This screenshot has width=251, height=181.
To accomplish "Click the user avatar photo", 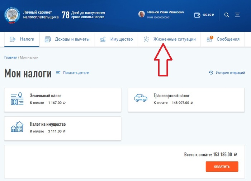I will [142, 14].
